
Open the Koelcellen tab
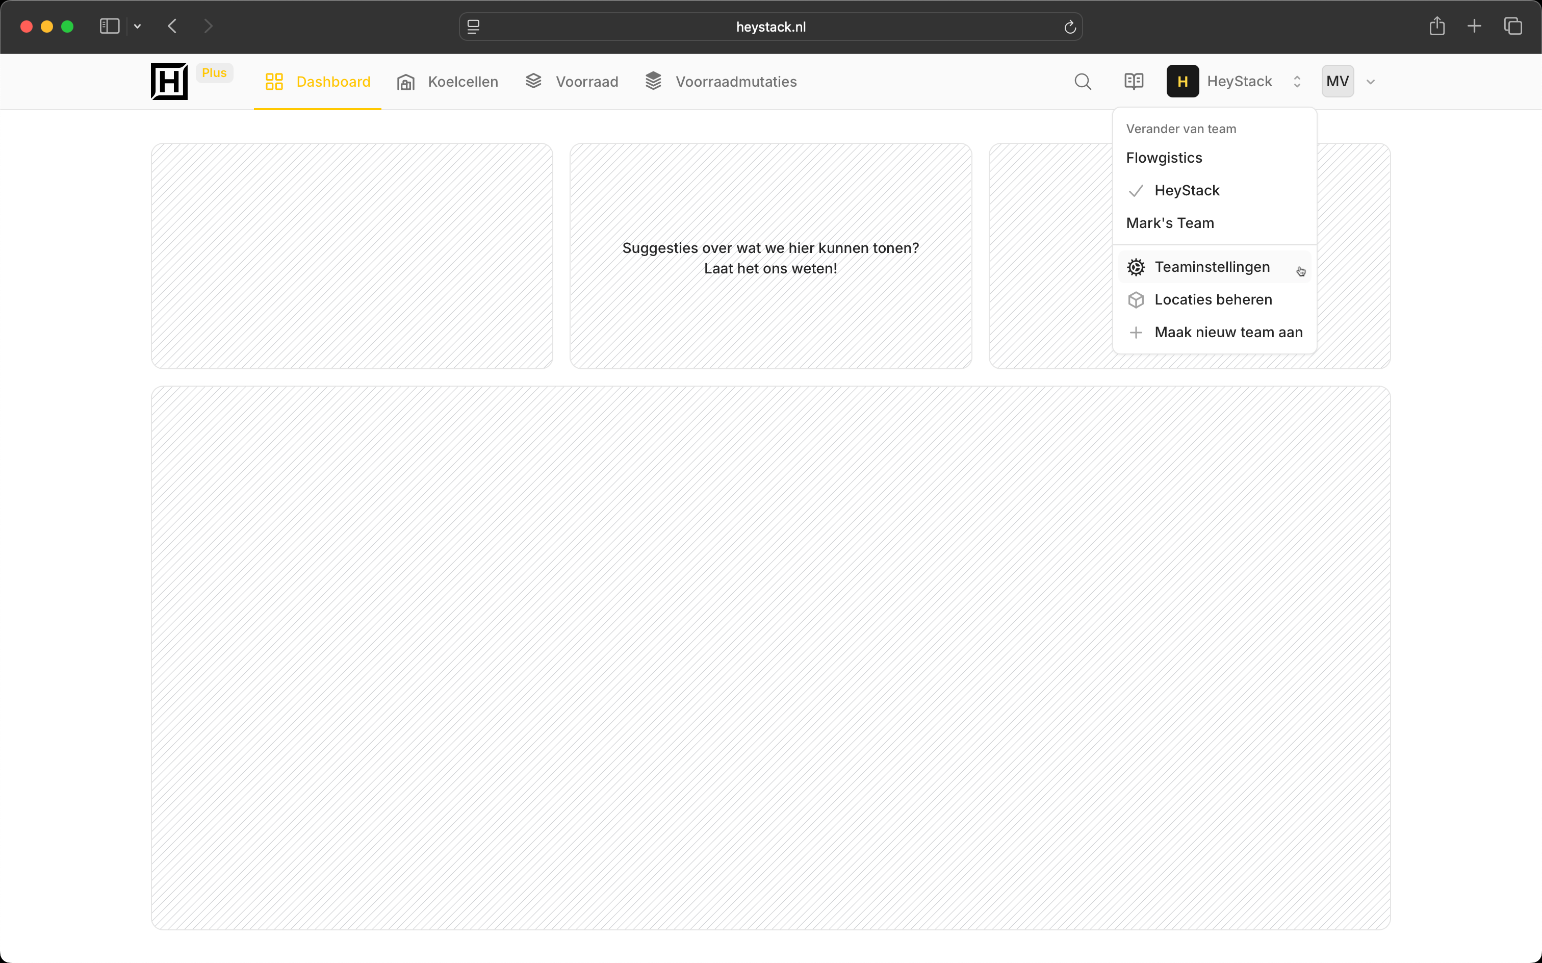(x=448, y=82)
